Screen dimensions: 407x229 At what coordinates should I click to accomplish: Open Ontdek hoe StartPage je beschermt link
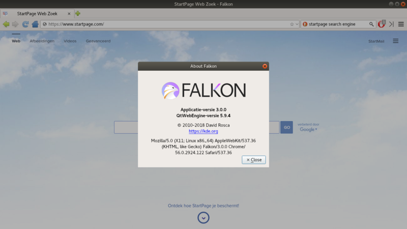(x=203, y=206)
